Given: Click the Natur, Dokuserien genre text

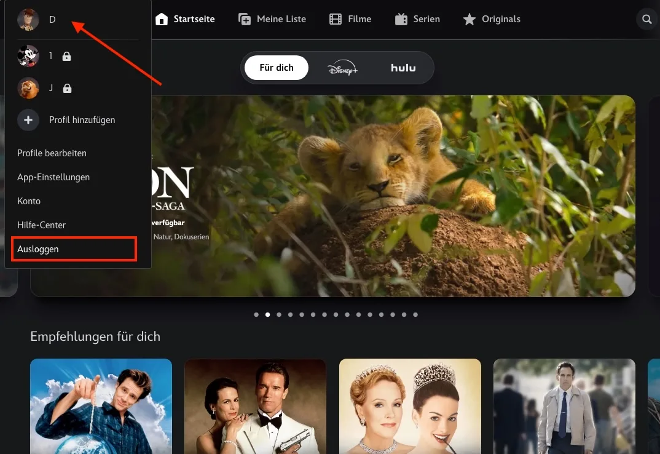Looking at the screenshot, I should (181, 237).
